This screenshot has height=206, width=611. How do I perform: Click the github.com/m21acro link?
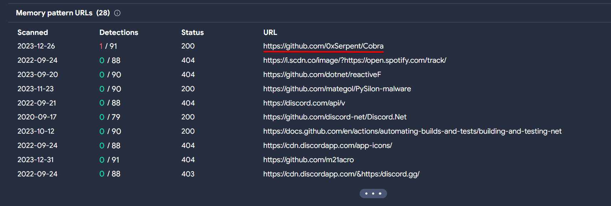(x=308, y=160)
